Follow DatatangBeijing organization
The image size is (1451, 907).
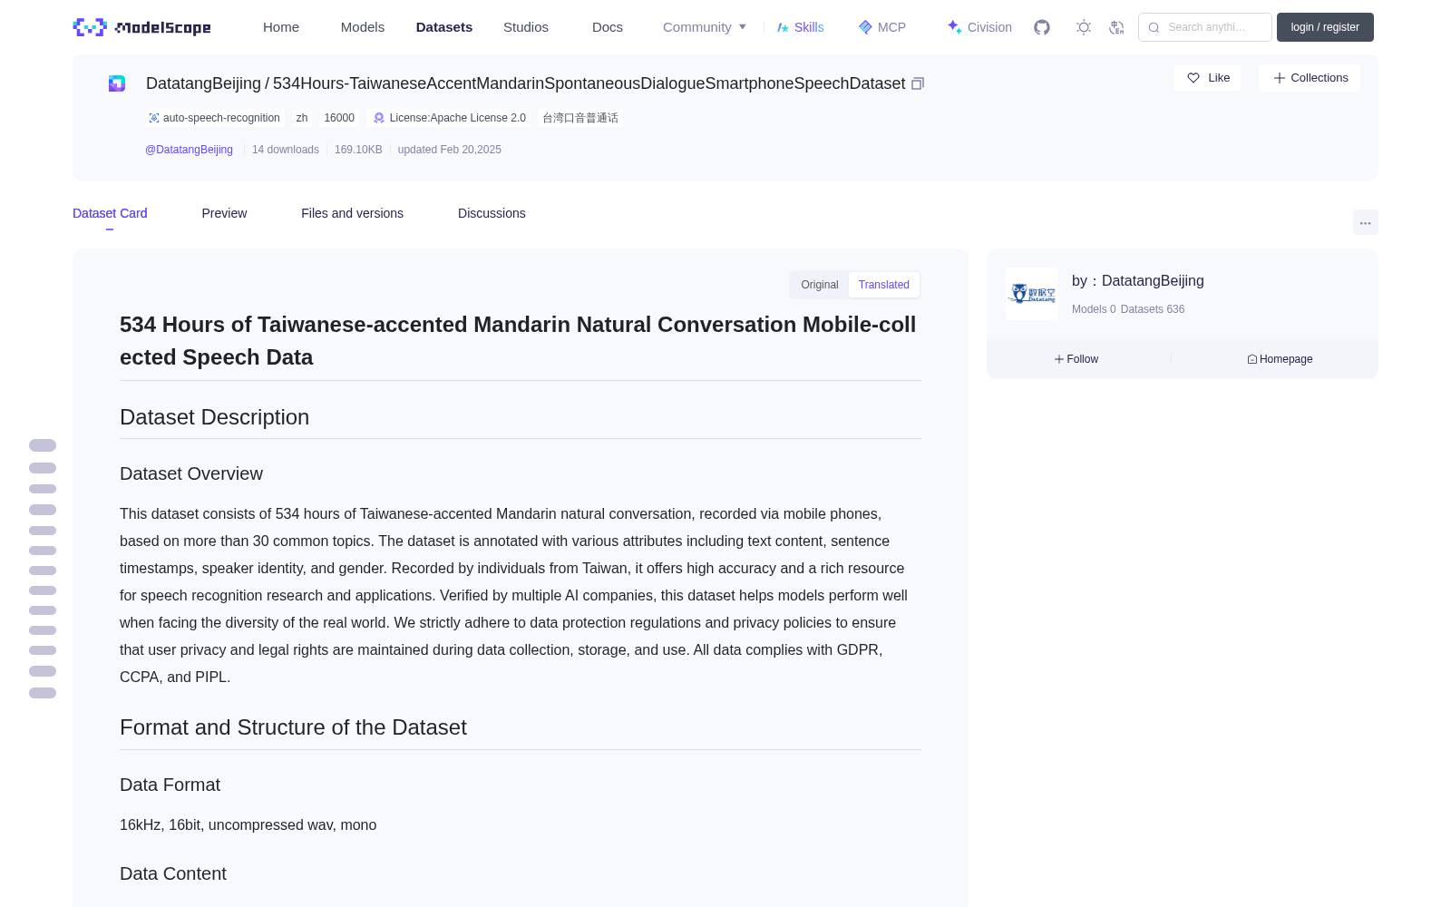tap(1076, 359)
